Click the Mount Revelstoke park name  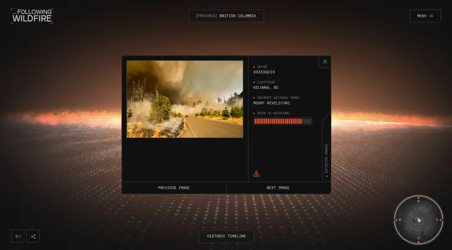(x=271, y=103)
